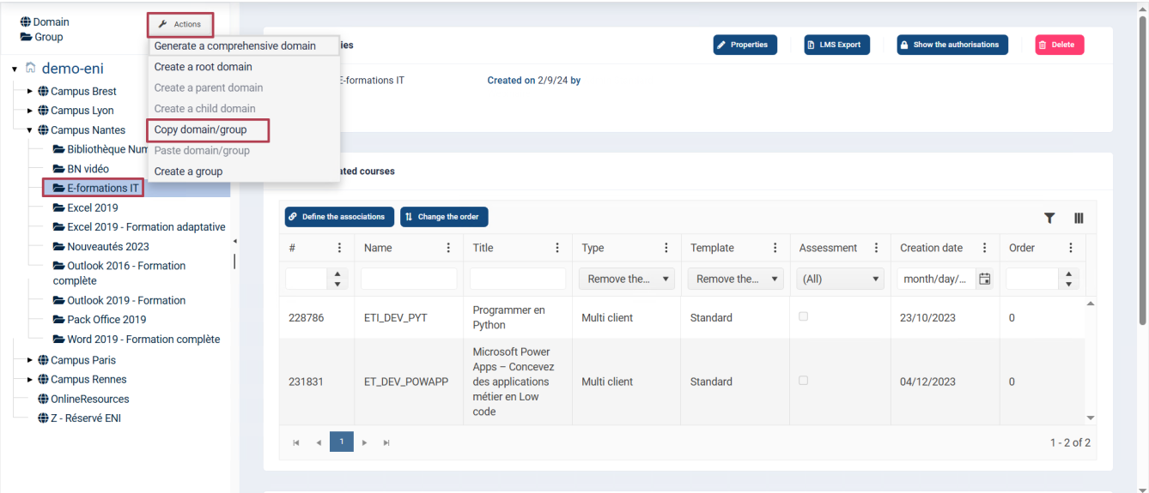The height and width of the screenshot is (493, 1149).
Task: Open the column chooser icon
Action: (1079, 219)
